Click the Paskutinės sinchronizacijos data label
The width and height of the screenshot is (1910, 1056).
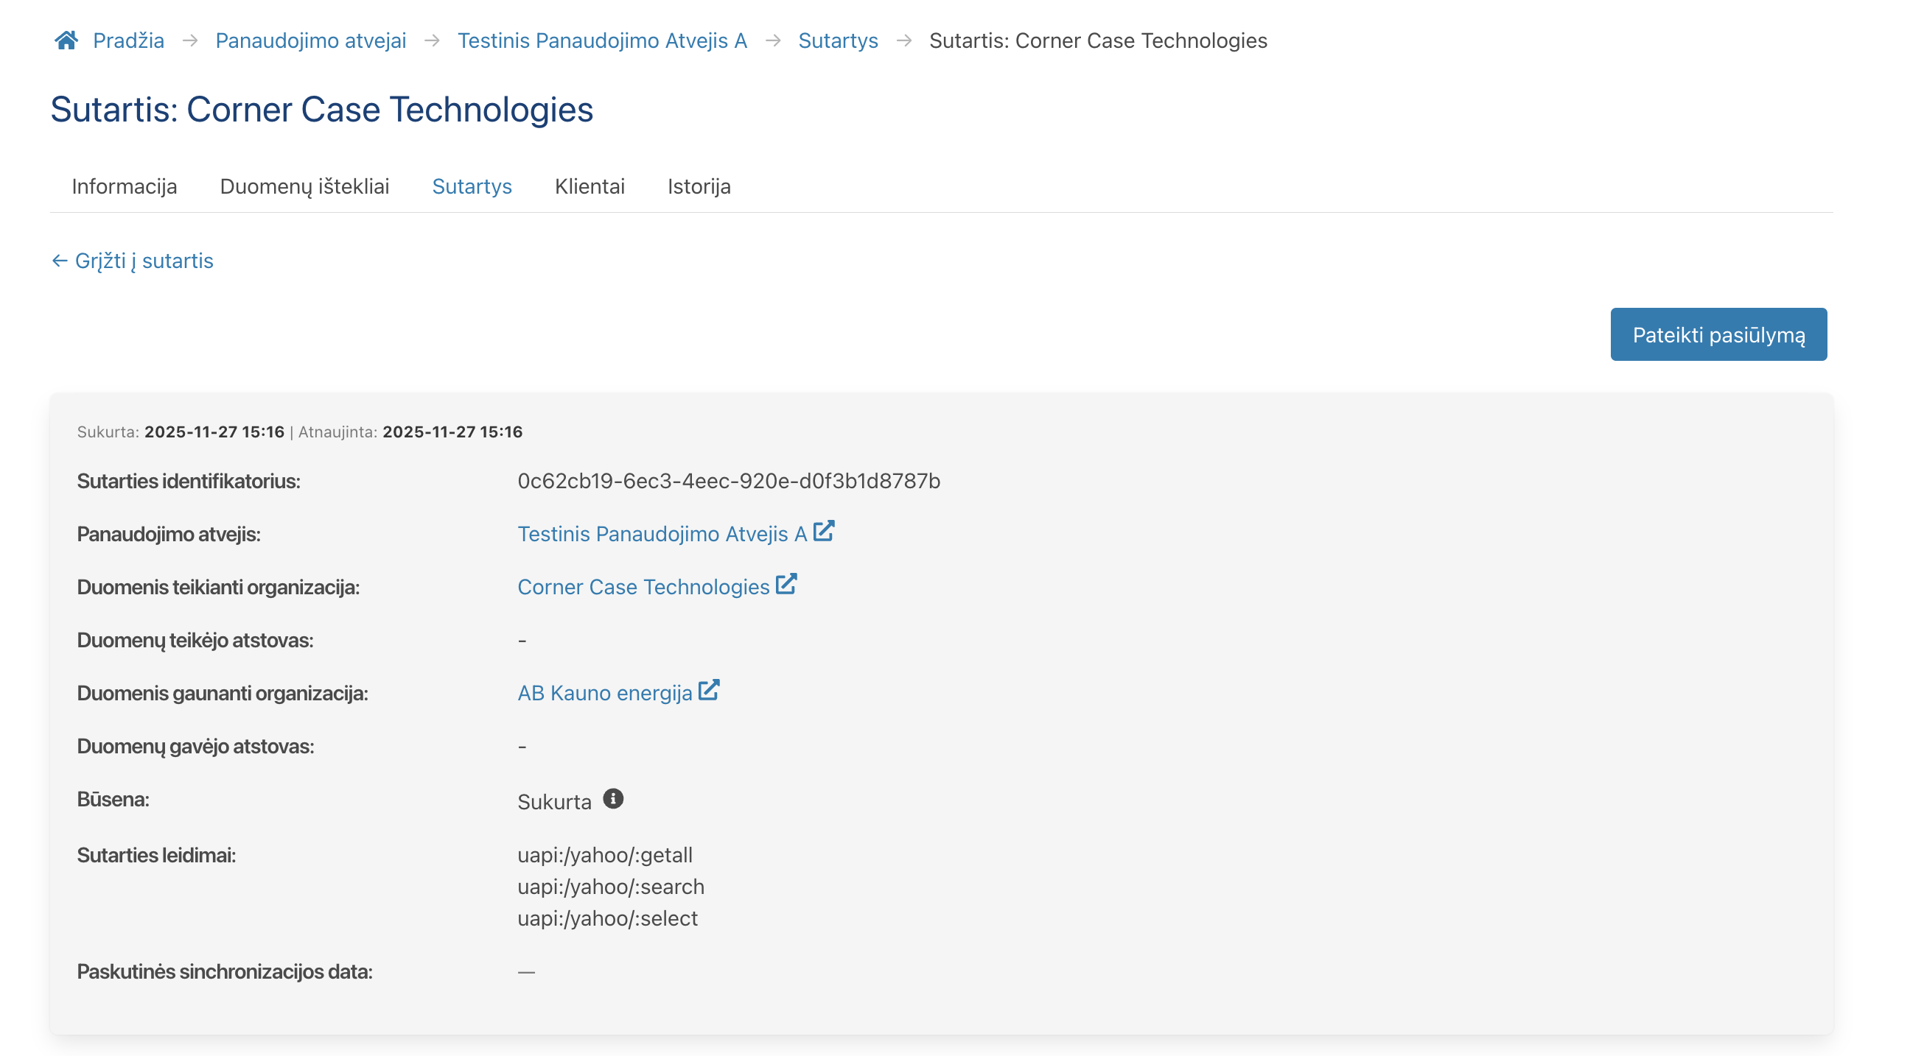[x=225, y=971]
